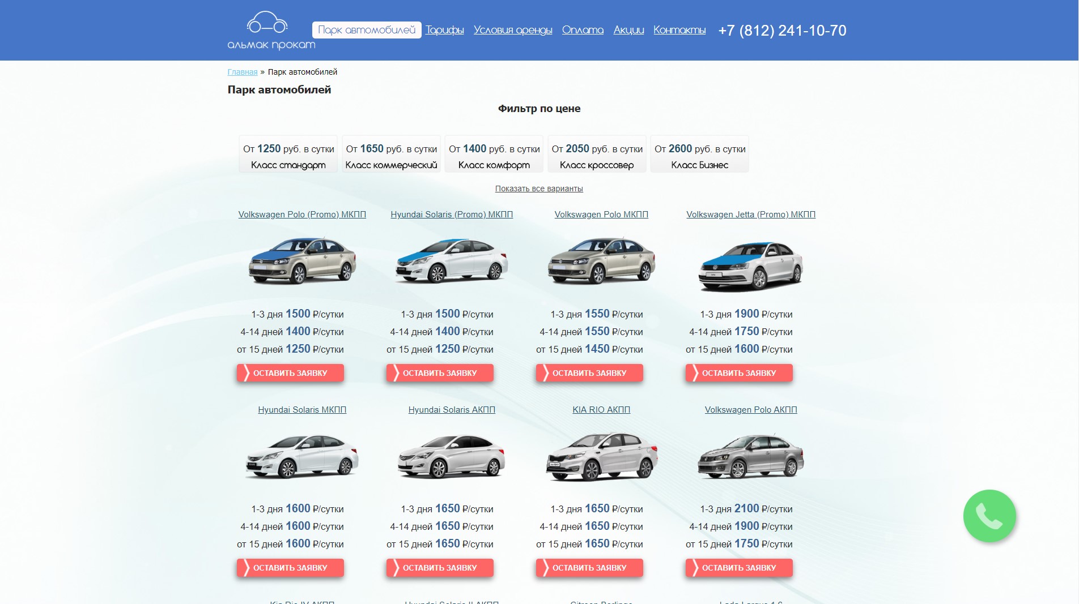Filter by Класс комфорт from 1400
This screenshot has width=1079, height=604.
coord(494,154)
